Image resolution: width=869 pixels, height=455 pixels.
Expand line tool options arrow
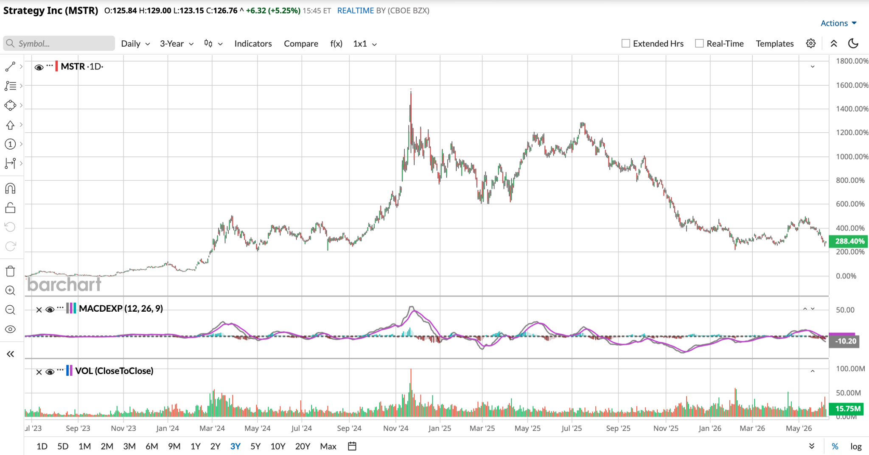(x=21, y=67)
